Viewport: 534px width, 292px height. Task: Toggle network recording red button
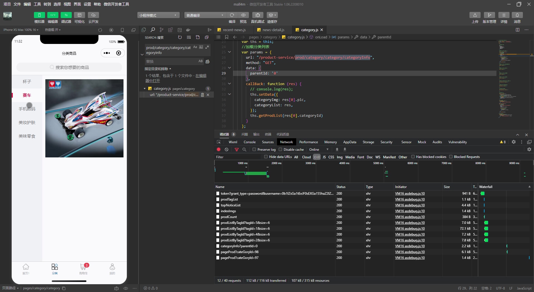[219, 150]
